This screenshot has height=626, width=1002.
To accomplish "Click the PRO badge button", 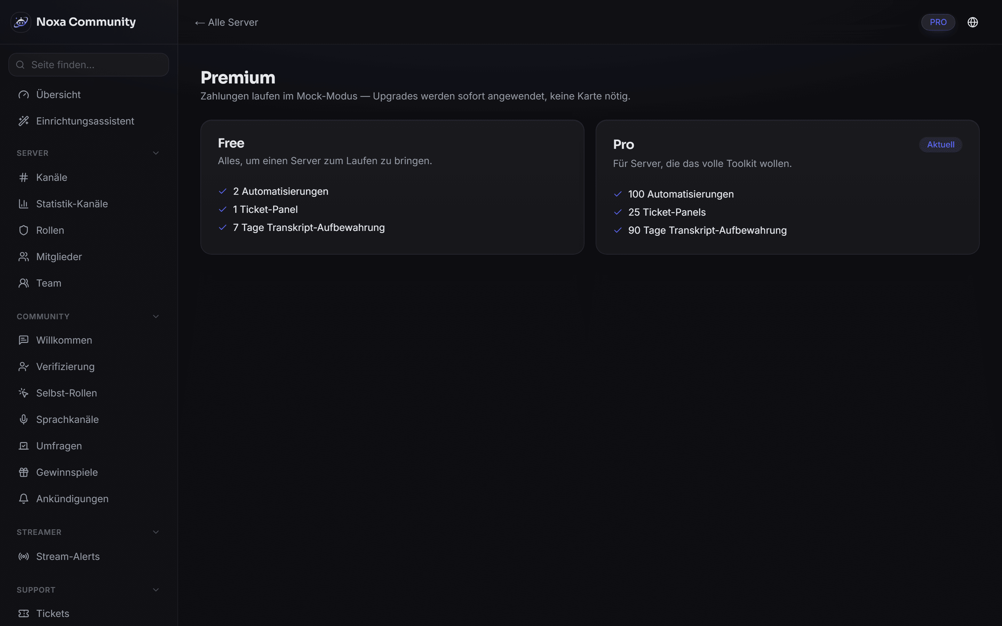I will (938, 22).
